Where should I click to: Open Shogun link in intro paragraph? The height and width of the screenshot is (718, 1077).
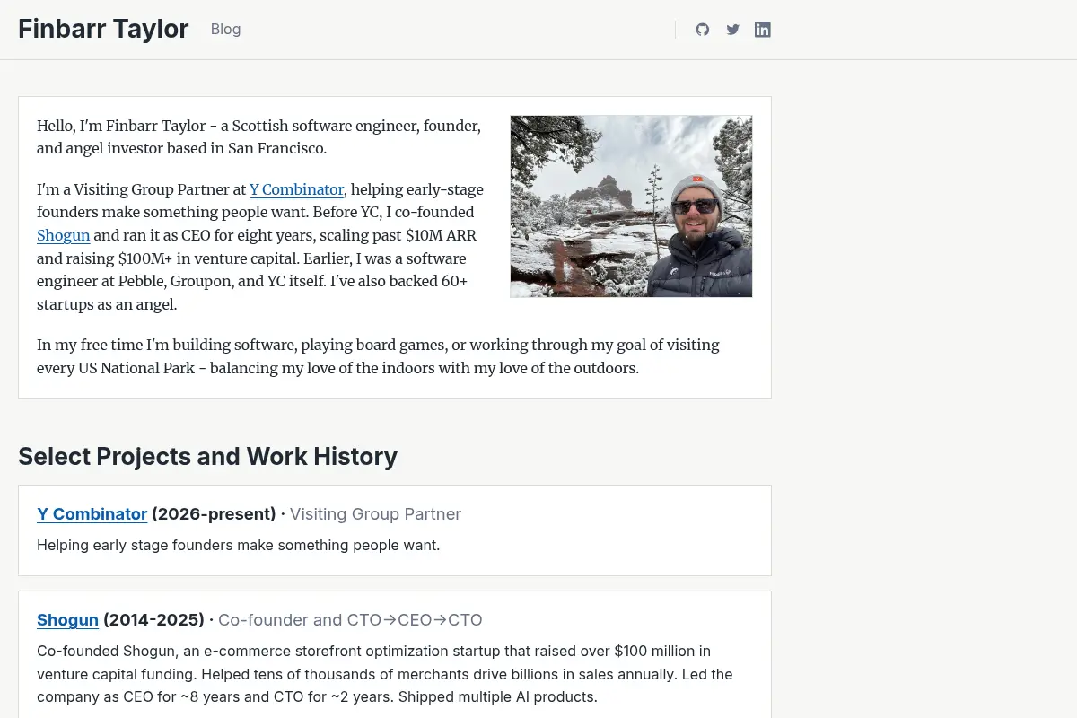coord(64,235)
